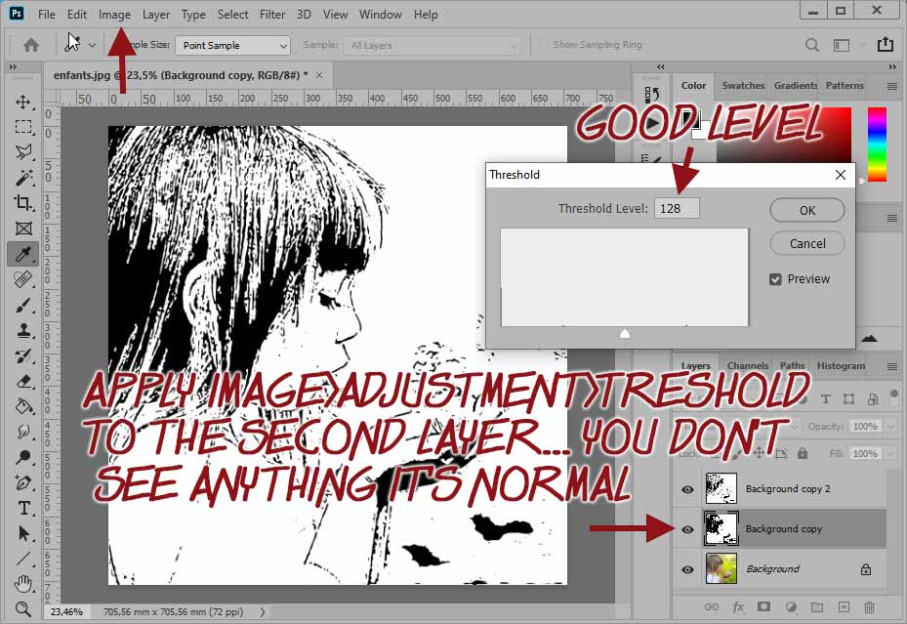Hide the Background layer
The width and height of the screenshot is (907, 624).
(687, 569)
